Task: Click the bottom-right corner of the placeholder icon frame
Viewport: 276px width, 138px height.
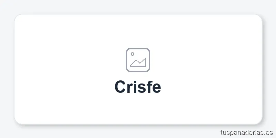Action: tap(148, 70)
